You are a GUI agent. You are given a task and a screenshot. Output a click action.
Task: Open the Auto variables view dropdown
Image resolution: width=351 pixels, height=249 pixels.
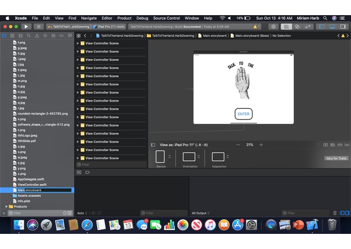coord(82,213)
